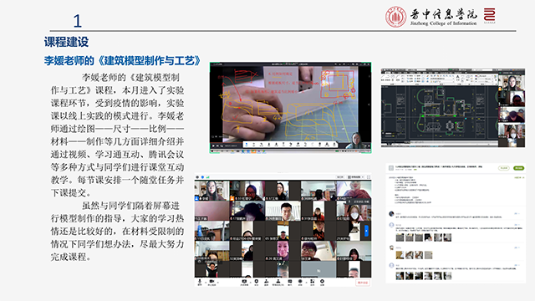Open grid view layout dropdown in meeting window
Screen dimensions: 535x301
pos(355,177)
